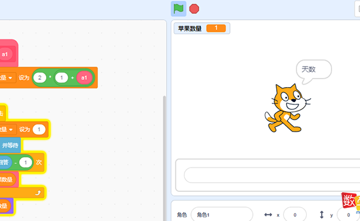Click the vertical y arrows icon
The image size is (360, 221).
[x=322, y=214]
